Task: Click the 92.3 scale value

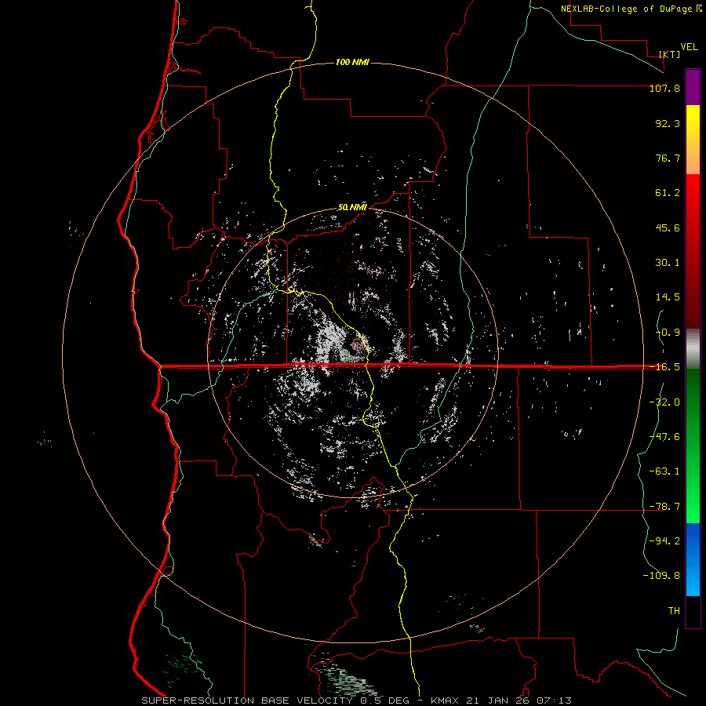Action: [x=668, y=123]
